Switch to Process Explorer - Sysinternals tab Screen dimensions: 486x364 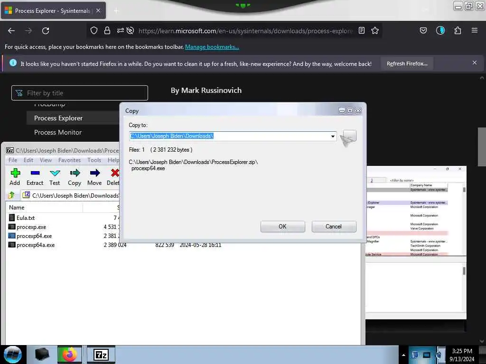point(52,11)
